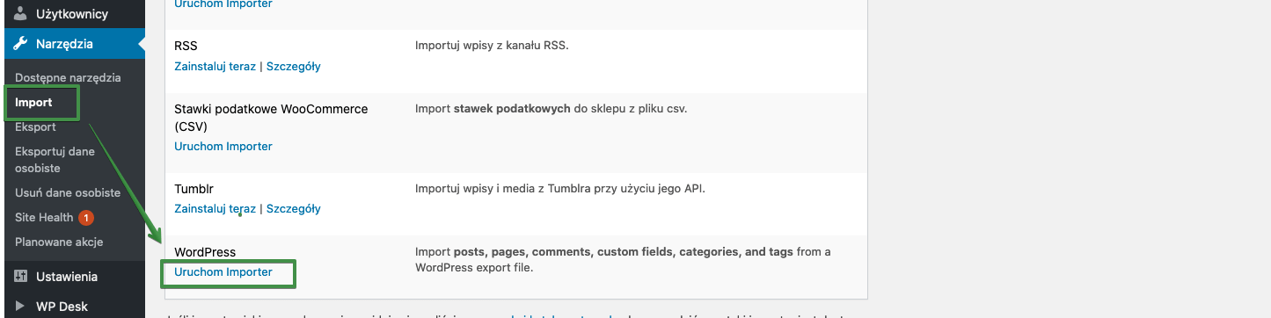Screen dimensions: 1271x318
Task: Open Planowane akcje submenu item
Action: click(59, 242)
